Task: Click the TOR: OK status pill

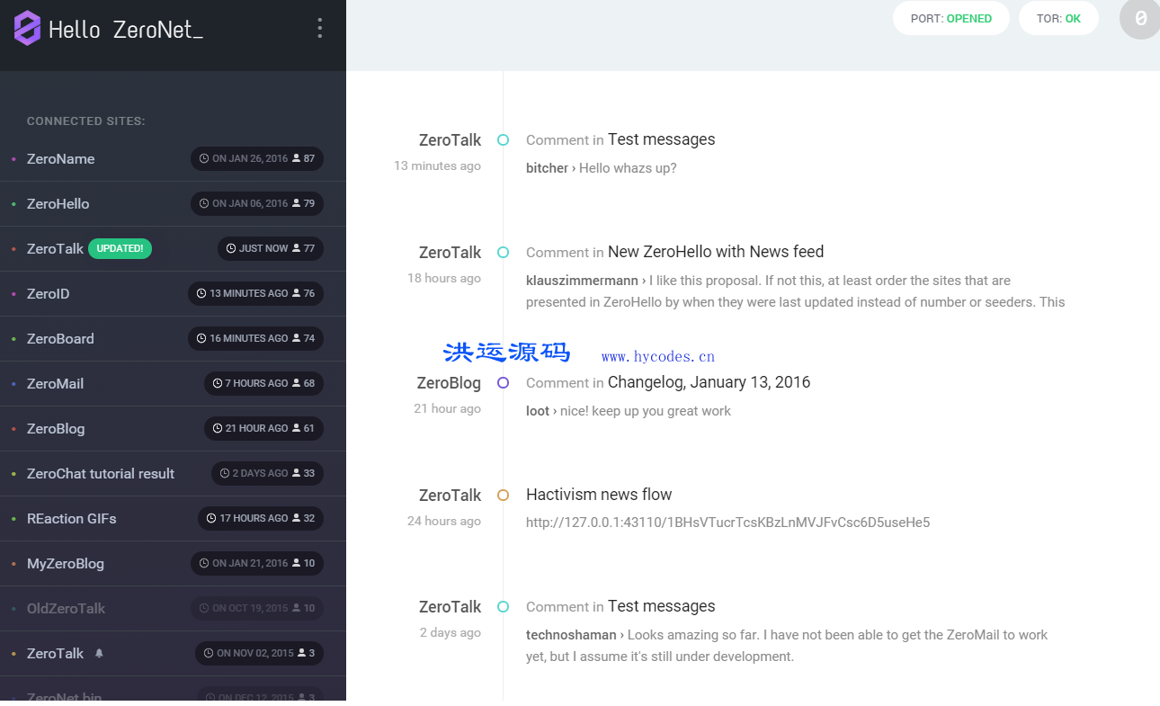Action: 1058,19
